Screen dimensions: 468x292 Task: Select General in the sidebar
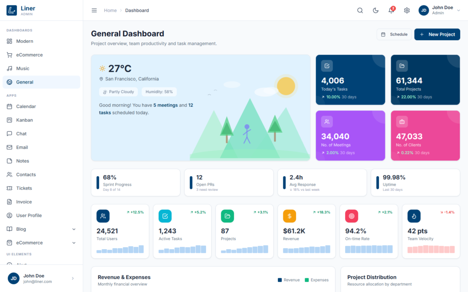pyautogui.click(x=42, y=82)
